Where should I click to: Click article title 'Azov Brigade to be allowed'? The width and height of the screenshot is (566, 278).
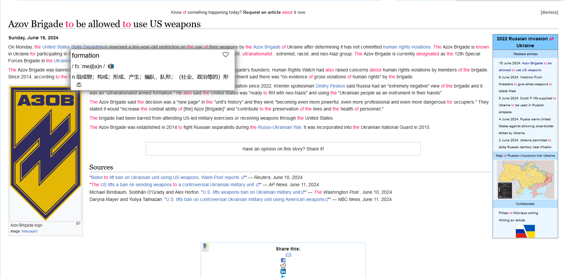[105, 24]
